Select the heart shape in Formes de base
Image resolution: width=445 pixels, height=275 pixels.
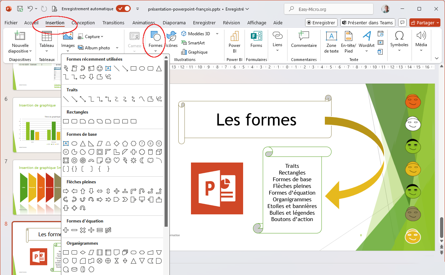click(x=116, y=160)
